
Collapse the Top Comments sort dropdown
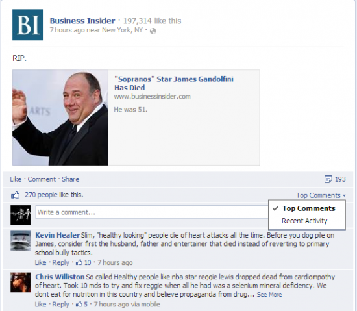[x=321, y=195]
